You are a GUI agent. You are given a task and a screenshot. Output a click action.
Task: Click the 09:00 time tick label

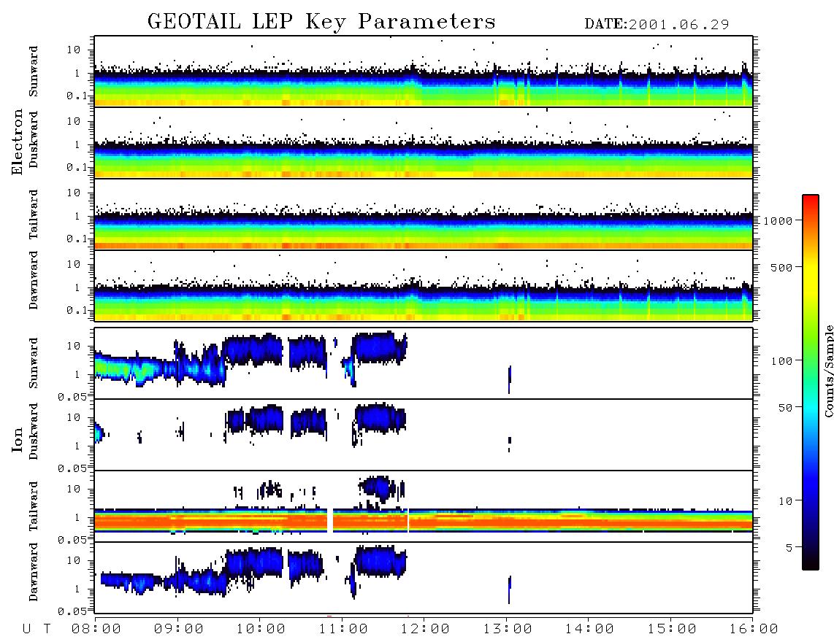tap(178, 630)
